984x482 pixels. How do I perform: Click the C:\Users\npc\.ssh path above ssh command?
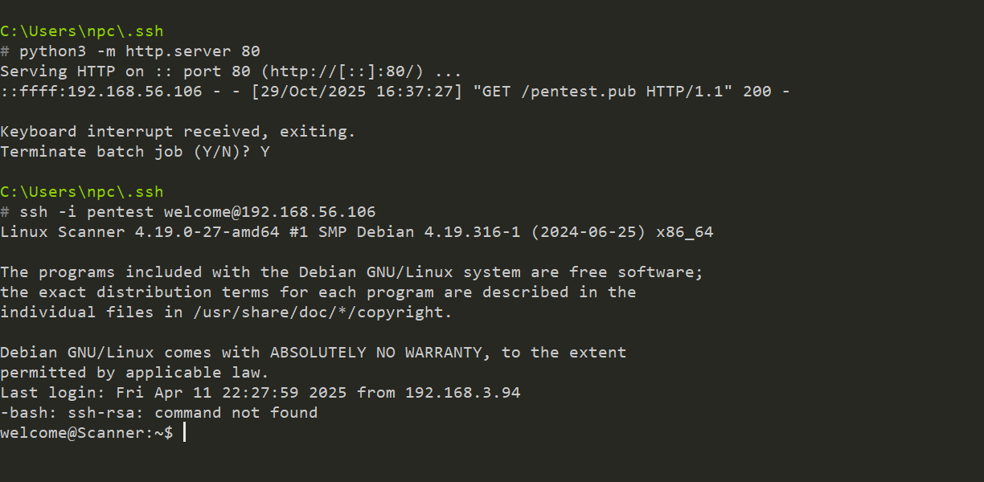tap(81, 192)
